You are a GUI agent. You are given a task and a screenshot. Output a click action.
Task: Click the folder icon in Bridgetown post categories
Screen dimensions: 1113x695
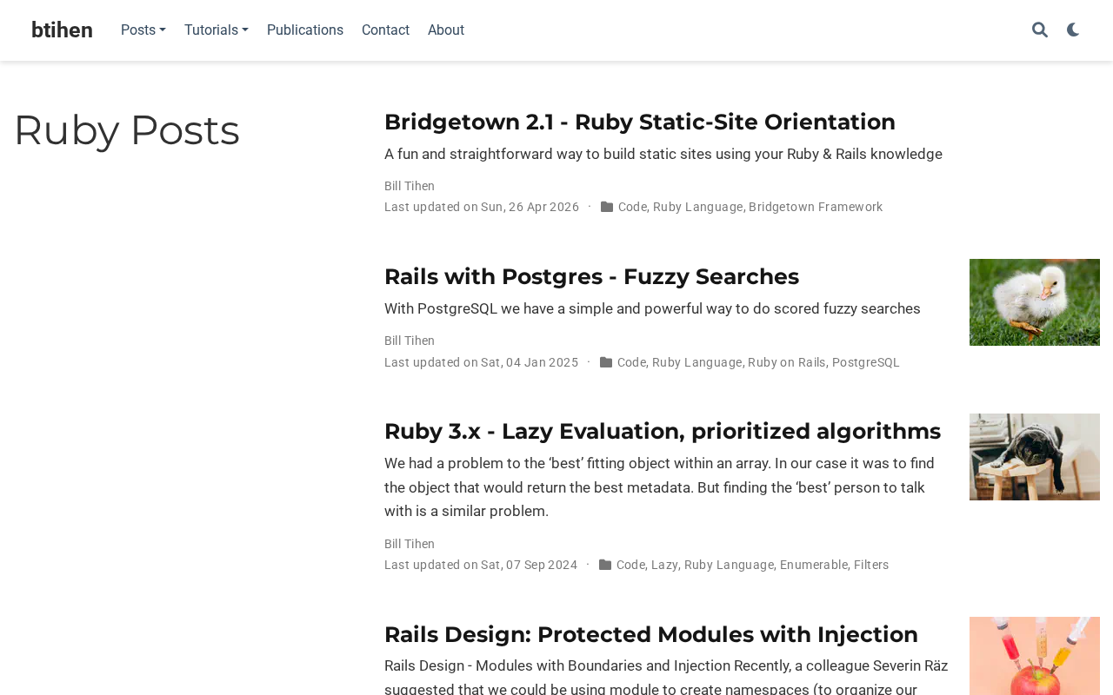pos(607,207)
